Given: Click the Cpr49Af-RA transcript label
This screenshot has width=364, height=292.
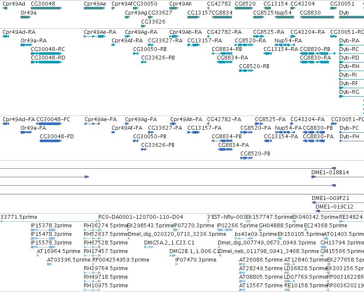Looking at the screenshot, I should coord(127,40).
